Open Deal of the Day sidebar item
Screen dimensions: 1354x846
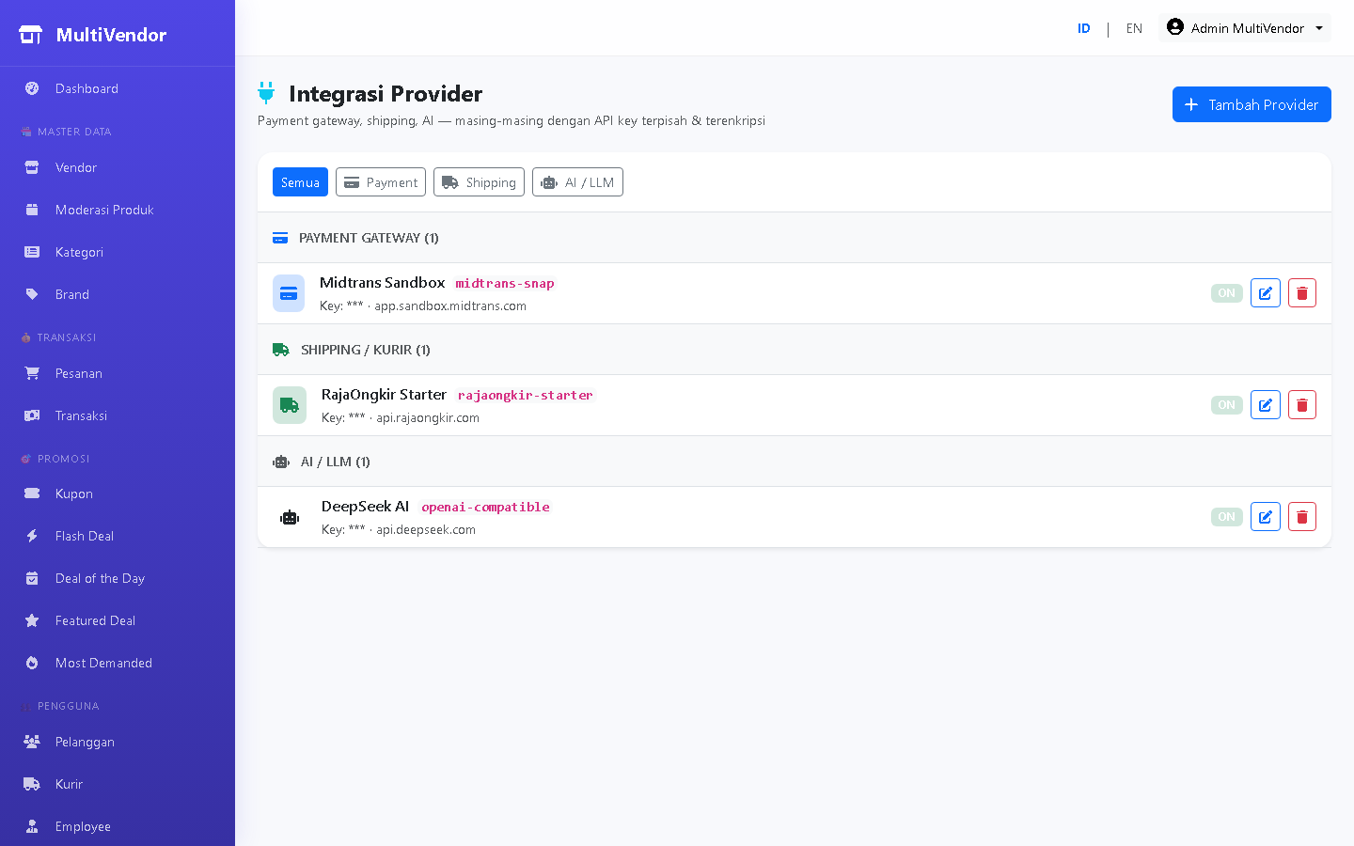click(x=118, y=578)
